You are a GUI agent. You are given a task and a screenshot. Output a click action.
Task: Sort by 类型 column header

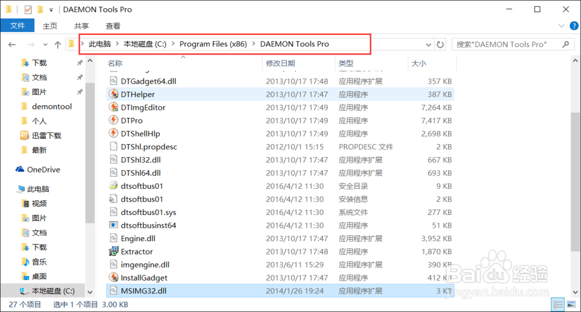pos(346,63)
